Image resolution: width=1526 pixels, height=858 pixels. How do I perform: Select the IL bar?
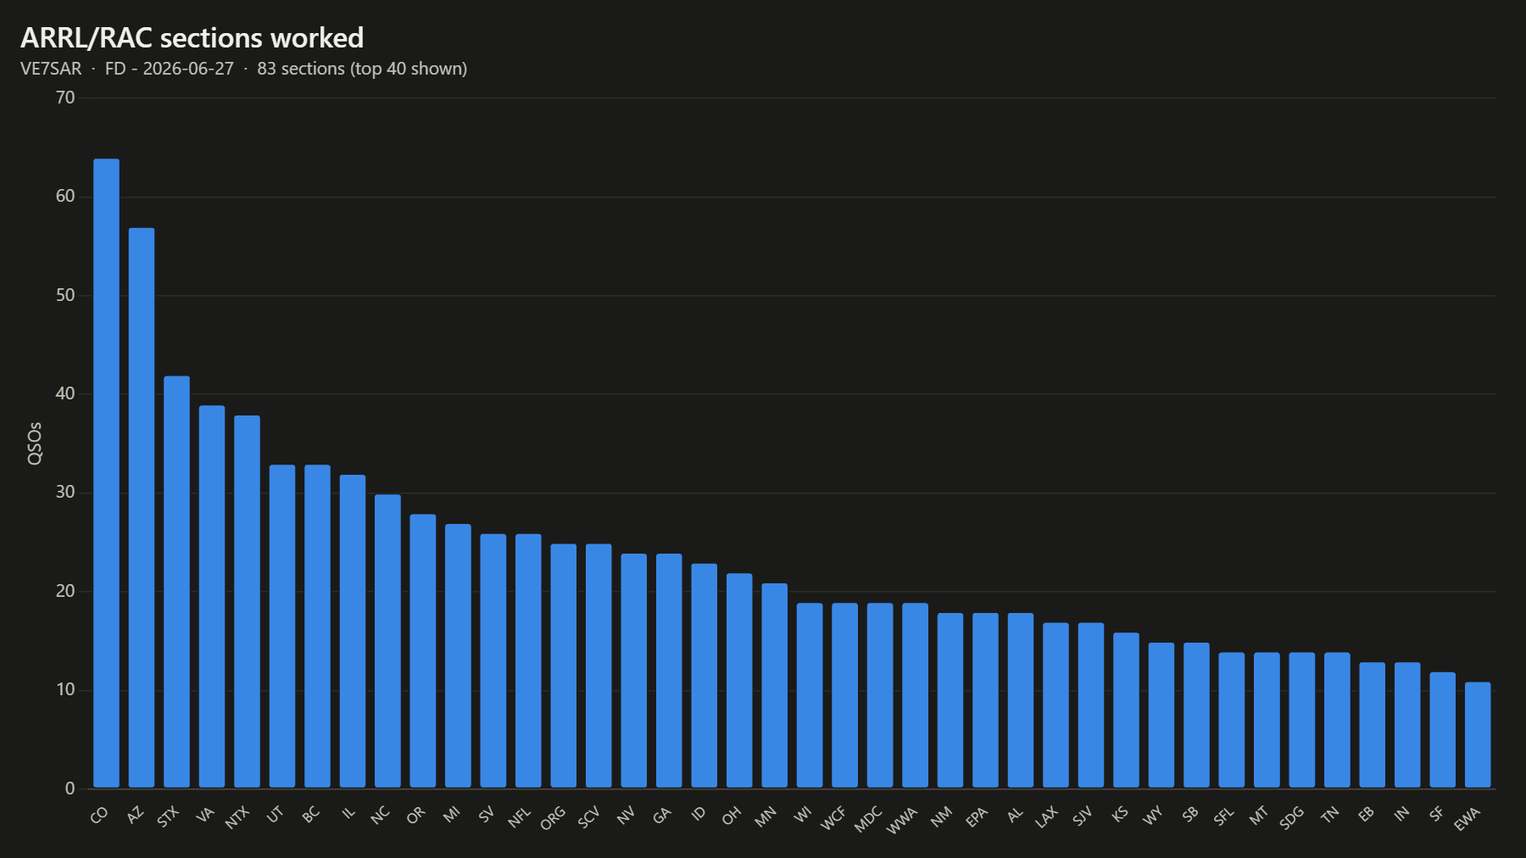tap(353, 632)
